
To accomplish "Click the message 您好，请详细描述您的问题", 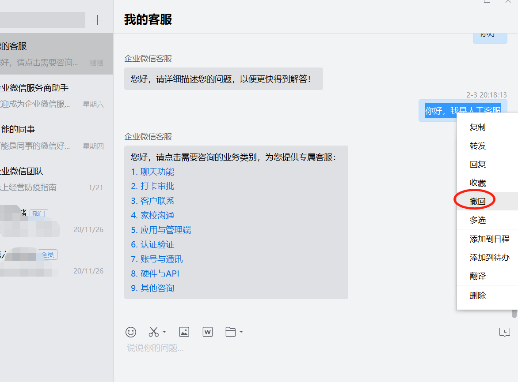I will click(x=224, y=79).
